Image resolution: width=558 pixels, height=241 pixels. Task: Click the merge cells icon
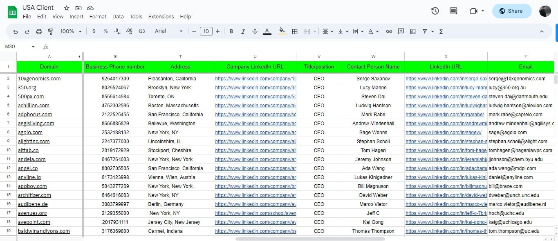[307, 31]
